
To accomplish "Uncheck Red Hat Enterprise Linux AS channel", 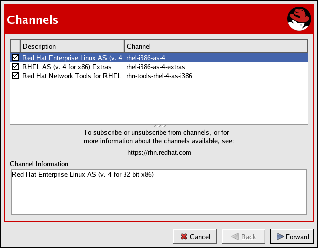I will point(15,58).
